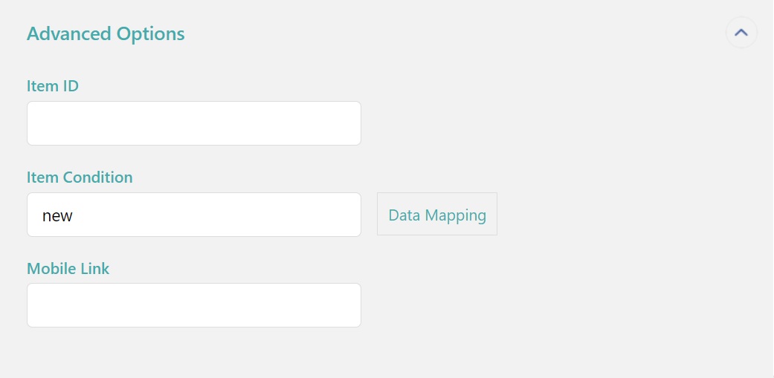Focus the Item ID input field
Viewport: 774px width, 378px height.
[x=193, y=123]
